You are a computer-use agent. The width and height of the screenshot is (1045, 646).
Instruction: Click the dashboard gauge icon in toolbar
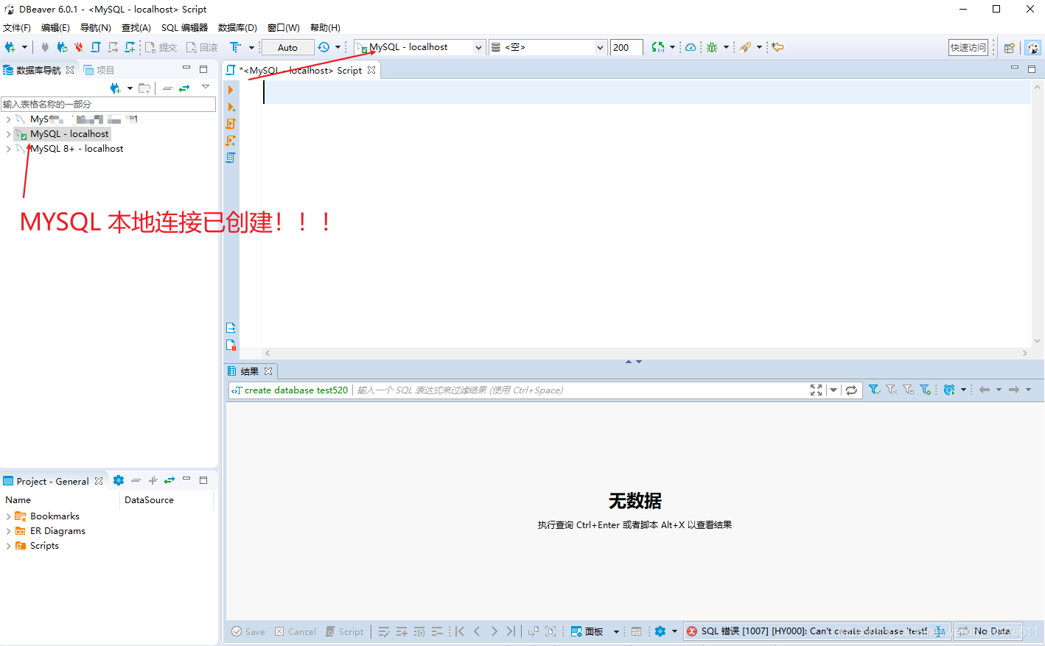pos(691,47)
